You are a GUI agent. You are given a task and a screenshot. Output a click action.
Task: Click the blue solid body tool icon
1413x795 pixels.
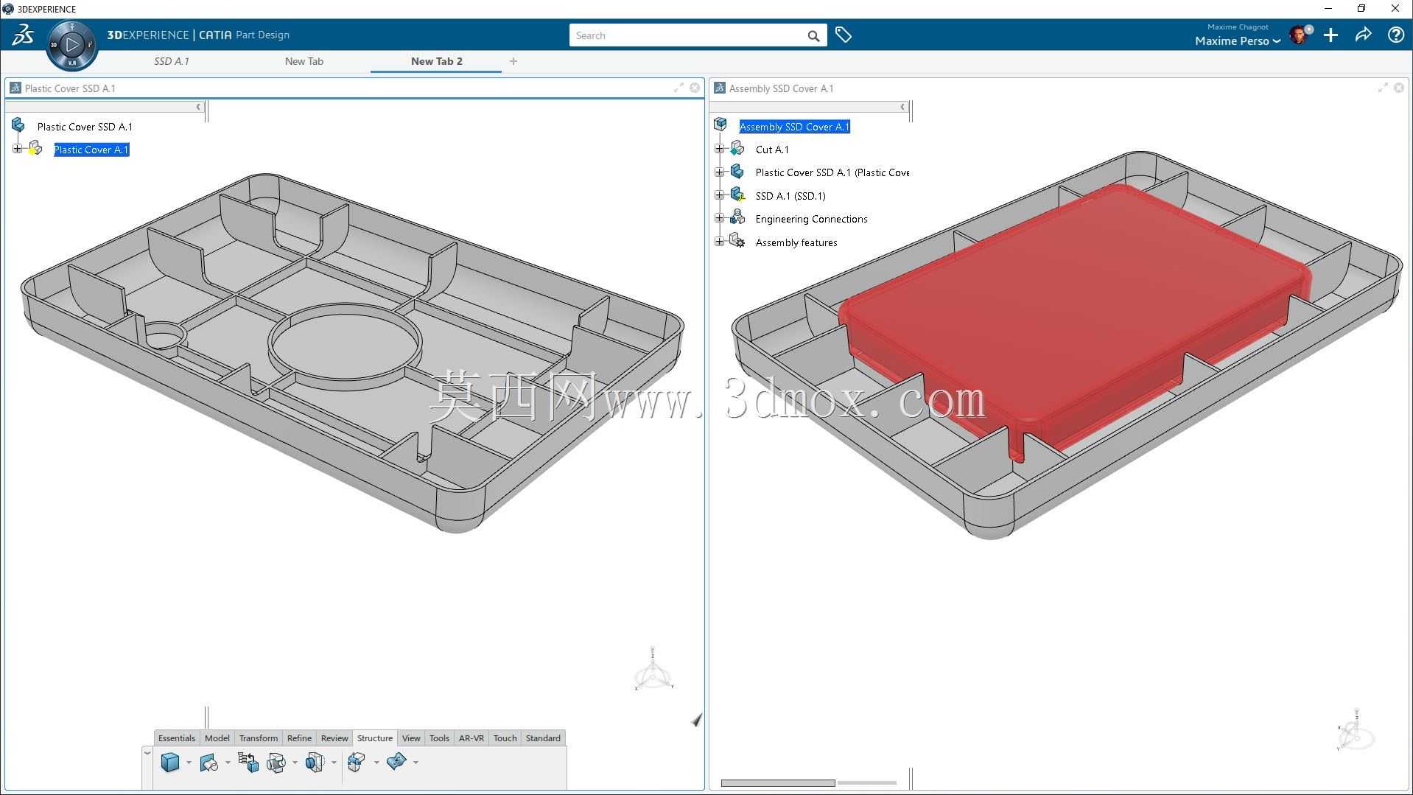[170, 762]
